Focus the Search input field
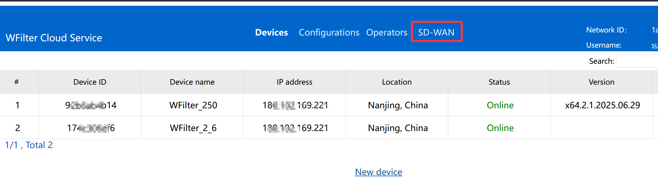Image resolution: width=658 pixels, height=189 pixels. pos(637,61)
